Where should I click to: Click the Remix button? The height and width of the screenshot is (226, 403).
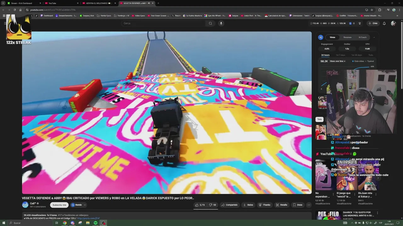coord(77,205)
